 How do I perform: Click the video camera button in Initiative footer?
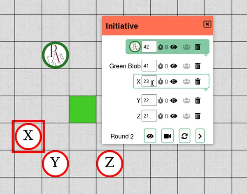pos(168,136)
